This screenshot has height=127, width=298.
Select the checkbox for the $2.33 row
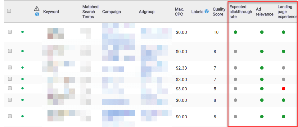tap(10, 68)
